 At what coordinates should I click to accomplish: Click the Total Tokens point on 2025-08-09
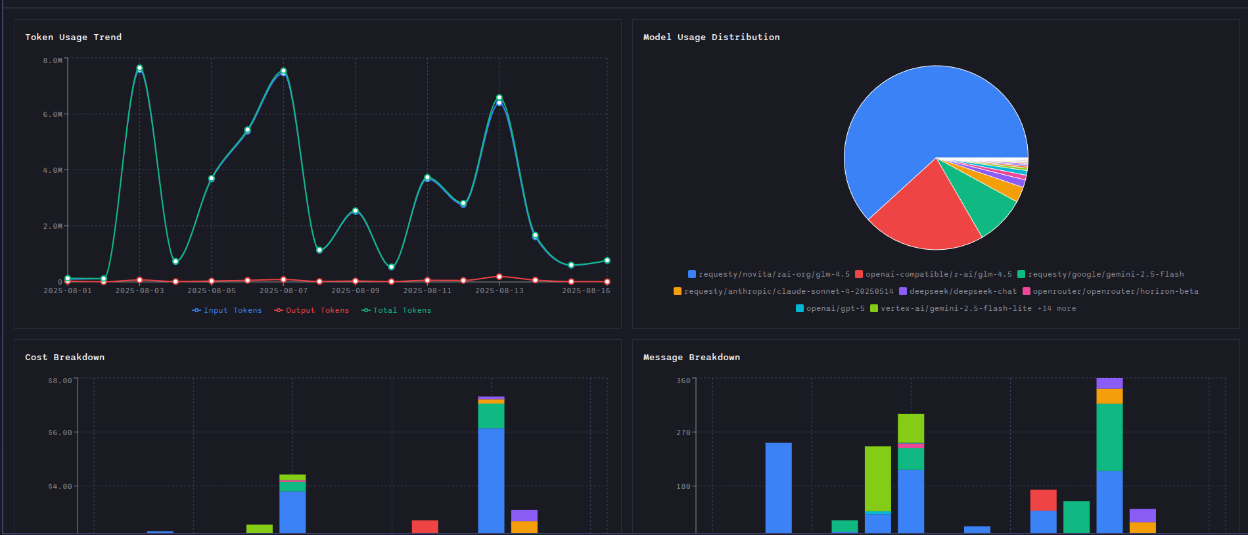pos(356,211)
